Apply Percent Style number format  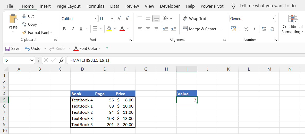(246, 29)
